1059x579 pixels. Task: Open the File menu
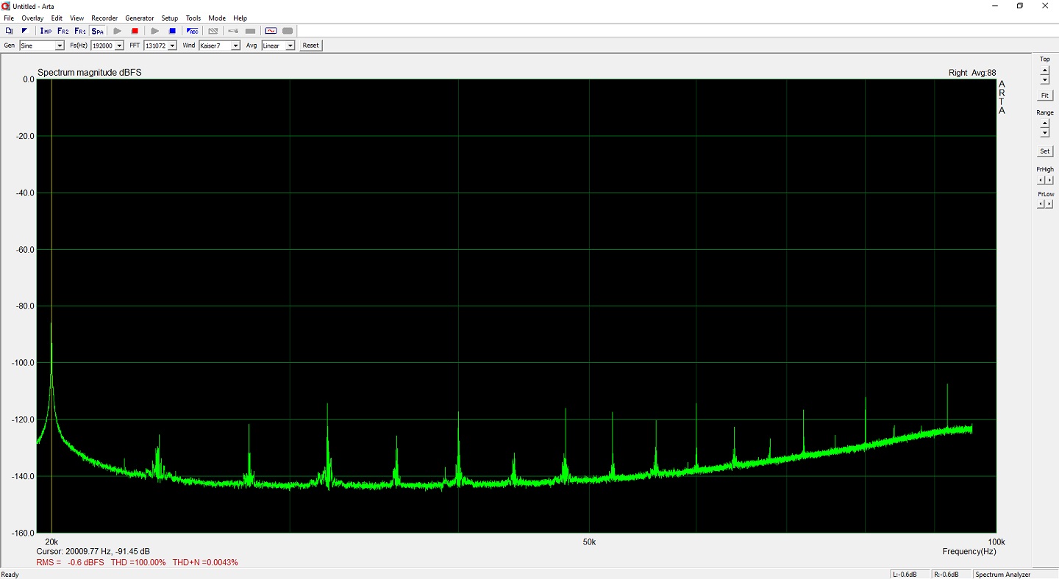(9, 18)
